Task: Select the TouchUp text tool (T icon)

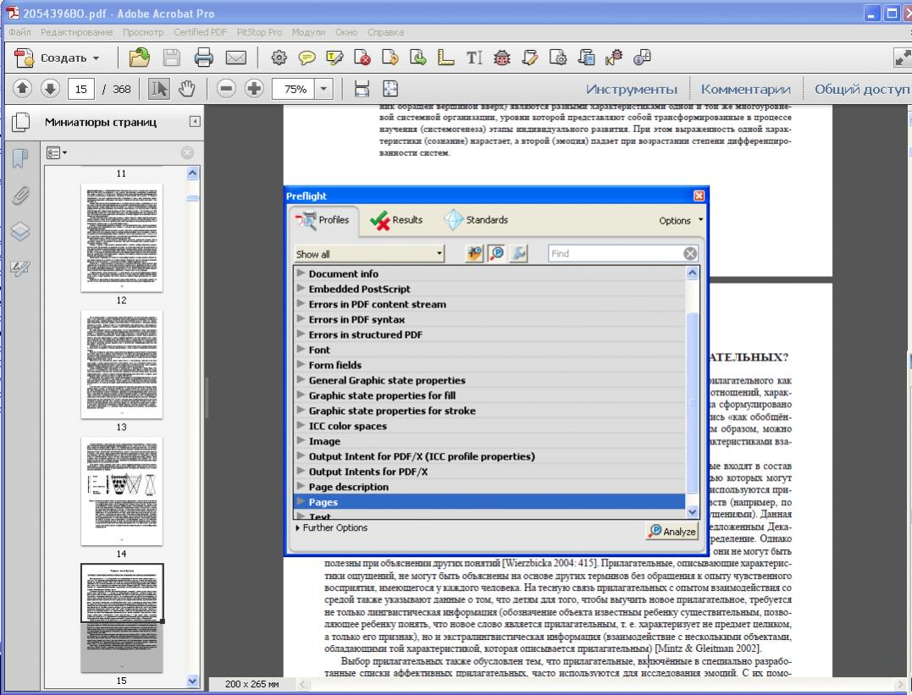Action: 474,58
